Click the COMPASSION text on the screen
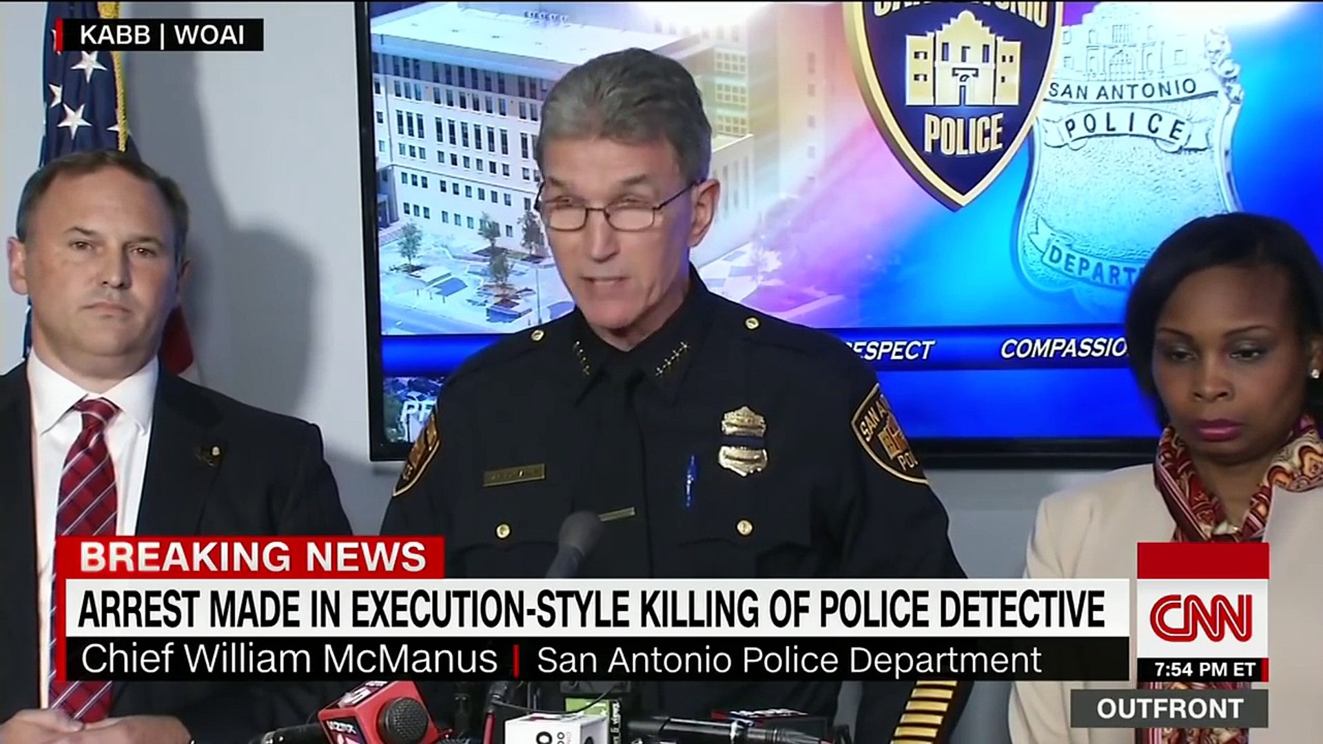1323x744 pixels. point(1063,349)
